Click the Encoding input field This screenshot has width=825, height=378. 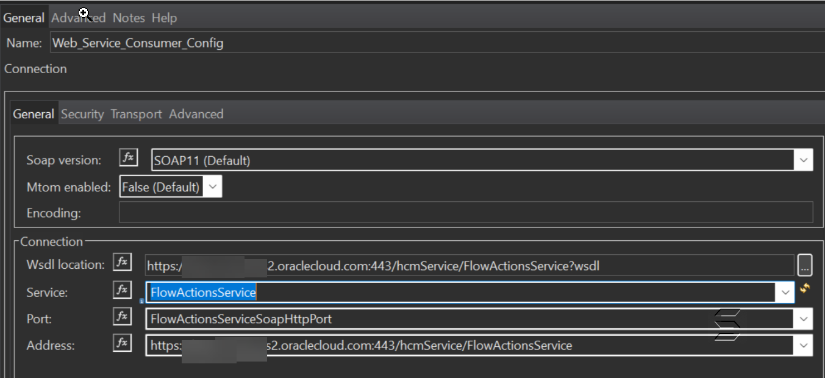tap(466, 212)
